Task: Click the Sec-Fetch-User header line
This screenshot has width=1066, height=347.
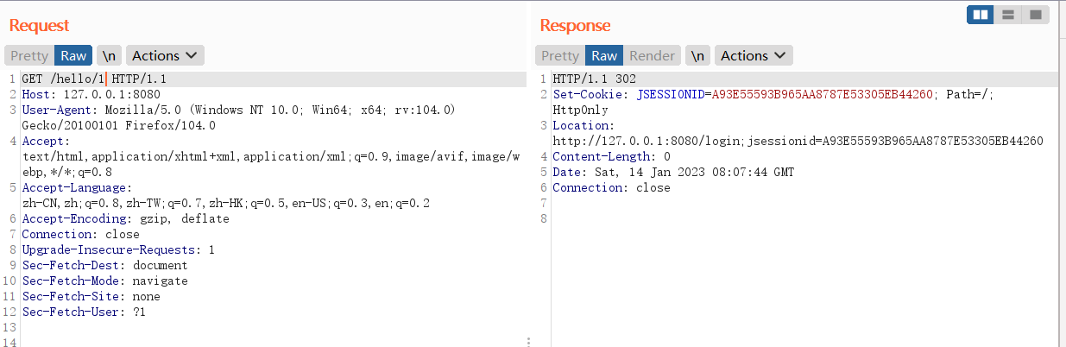Action: [x=84, y=312]
